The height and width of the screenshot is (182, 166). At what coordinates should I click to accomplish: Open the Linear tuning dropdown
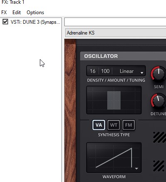(129, 71)
